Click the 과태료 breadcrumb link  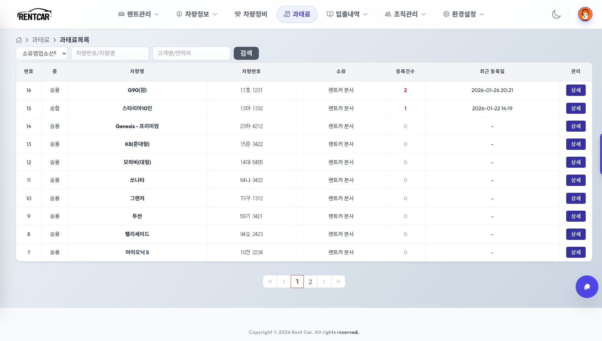point(41,40)
